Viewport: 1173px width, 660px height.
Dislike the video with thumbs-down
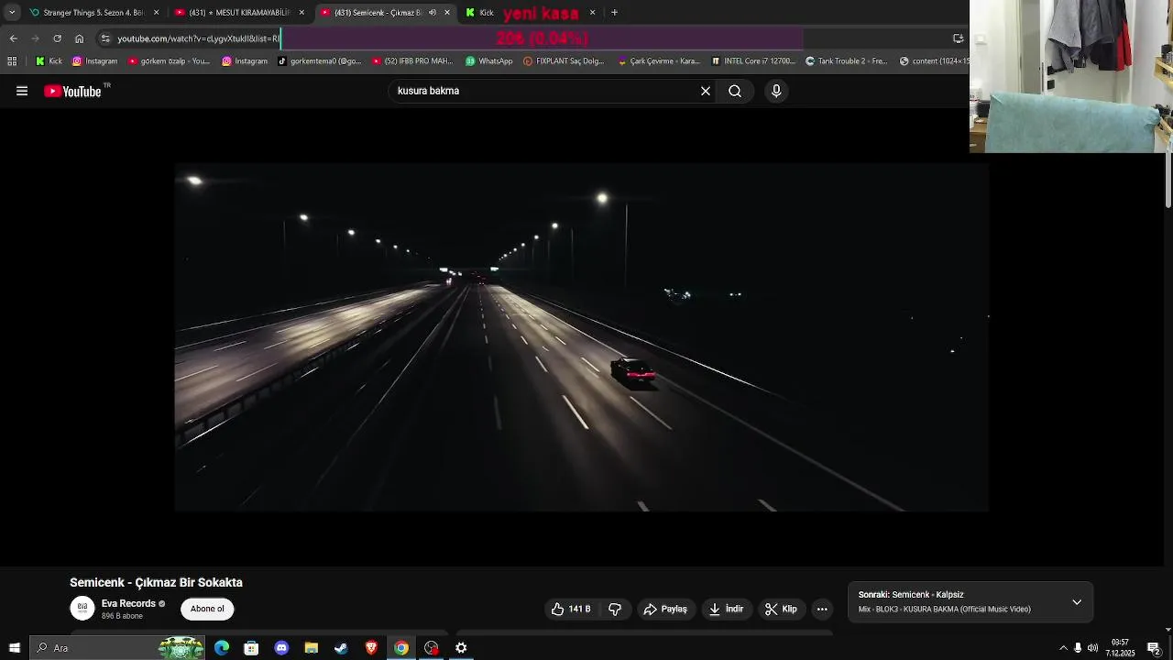(x=615, y=609)
